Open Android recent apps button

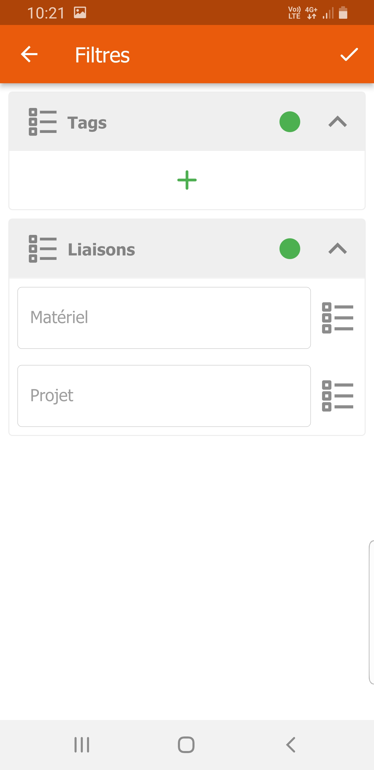tap(82, 745)
